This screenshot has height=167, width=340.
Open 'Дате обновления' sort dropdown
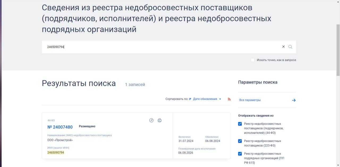pyautogui.click(x=207, y=99)
